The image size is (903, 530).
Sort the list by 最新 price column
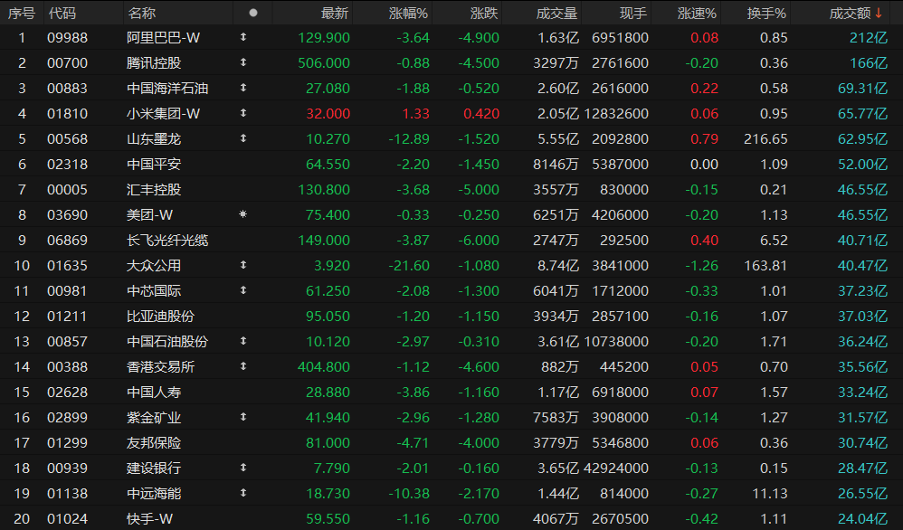click(x=335, y=13)
